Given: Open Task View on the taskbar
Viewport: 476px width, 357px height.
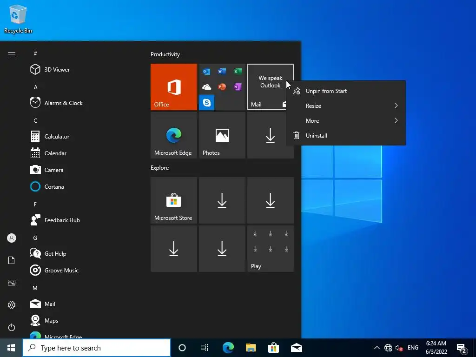Looking at the screenshot, I should pyautogui.click(x=205, y=348).
